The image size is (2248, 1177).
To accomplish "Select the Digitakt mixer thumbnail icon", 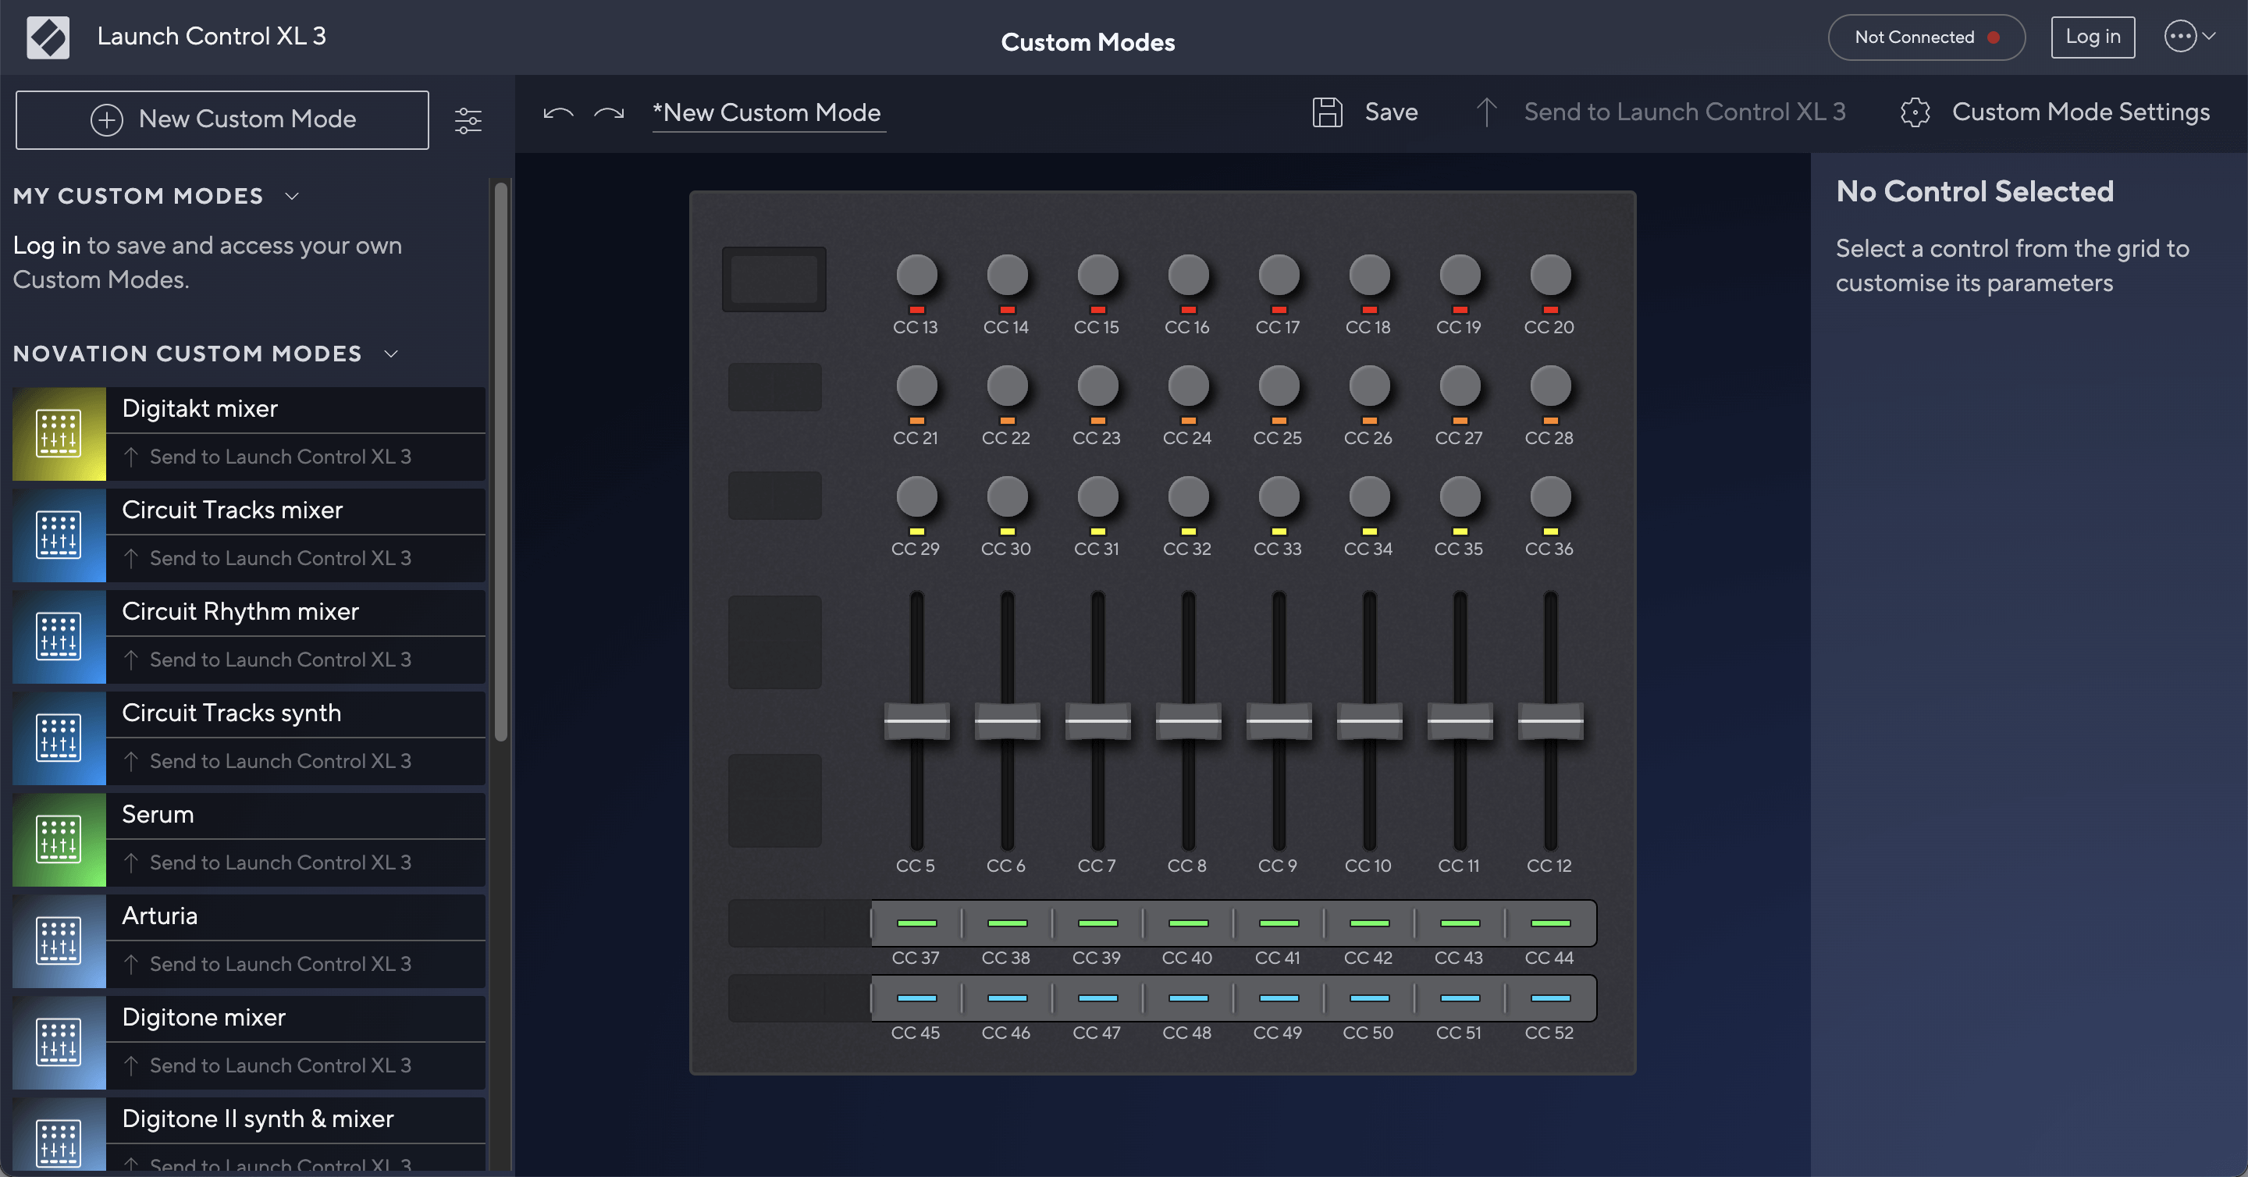I will coord(59,432).
